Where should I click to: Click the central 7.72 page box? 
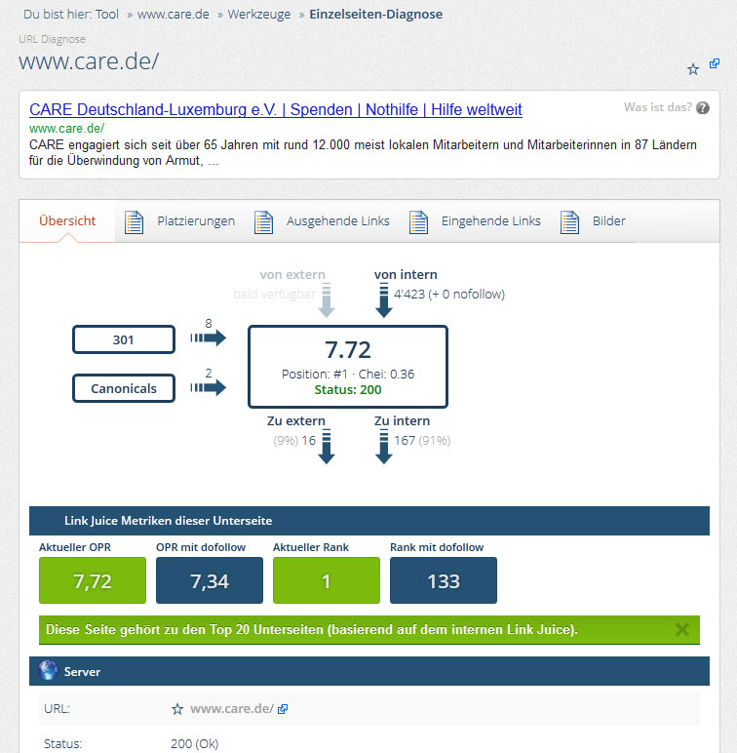[348, 367]
